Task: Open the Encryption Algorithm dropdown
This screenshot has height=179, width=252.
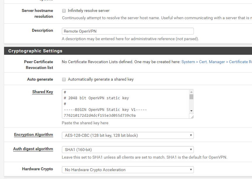Action: 128,135
